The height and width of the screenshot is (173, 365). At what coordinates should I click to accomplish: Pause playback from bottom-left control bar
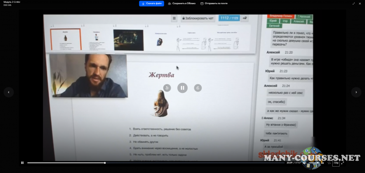pos(22,163)
